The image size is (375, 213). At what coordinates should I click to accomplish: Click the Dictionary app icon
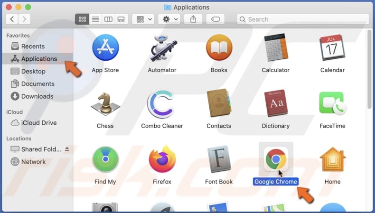(276, 103)
